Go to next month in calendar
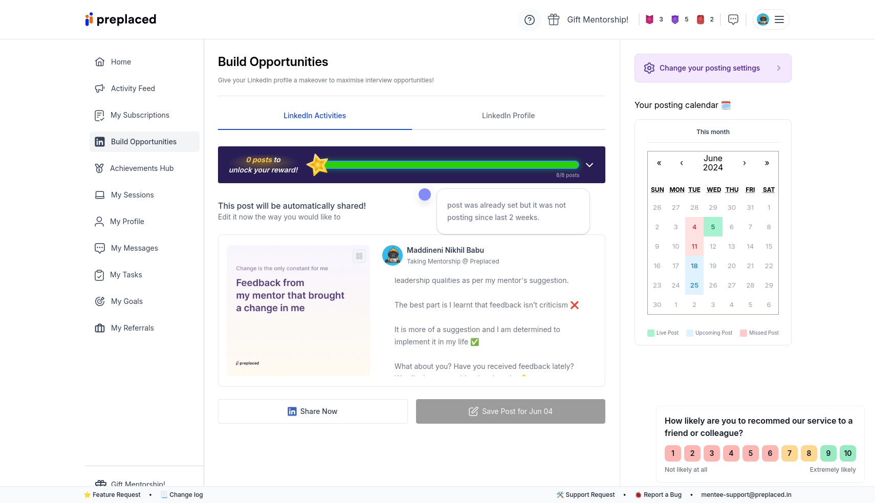875x503 pixels. pyautogui.click(x=745, y=163)
